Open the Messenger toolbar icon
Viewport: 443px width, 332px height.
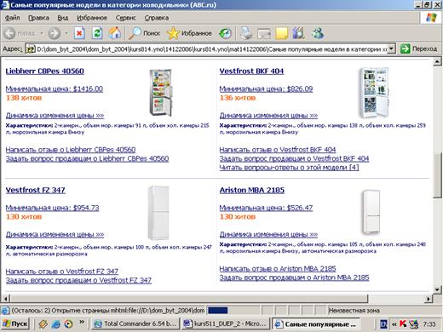point(318,33)
